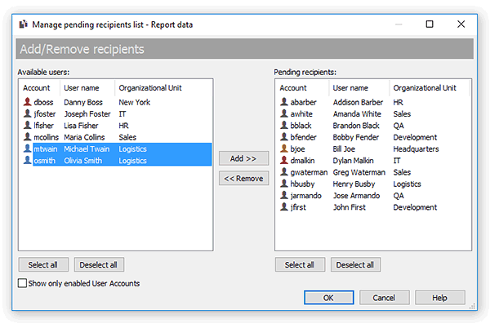Sort available users by Account column

[x=38, y=87]
